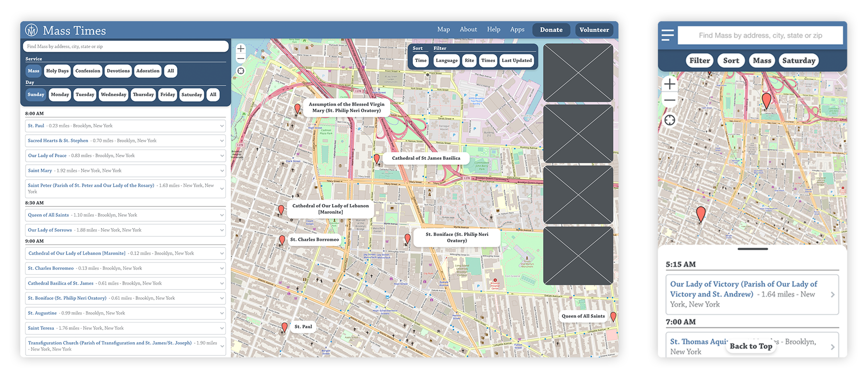The width and height of the screenshot is (867, 378).
Task: Open the St. Charles Borromeo listing link
Action: click(51, 268)
